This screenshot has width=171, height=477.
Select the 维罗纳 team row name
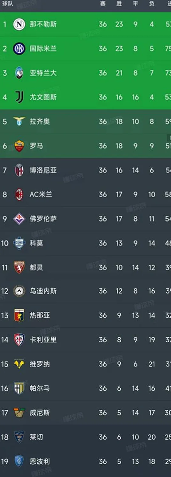tap(40, 364)
